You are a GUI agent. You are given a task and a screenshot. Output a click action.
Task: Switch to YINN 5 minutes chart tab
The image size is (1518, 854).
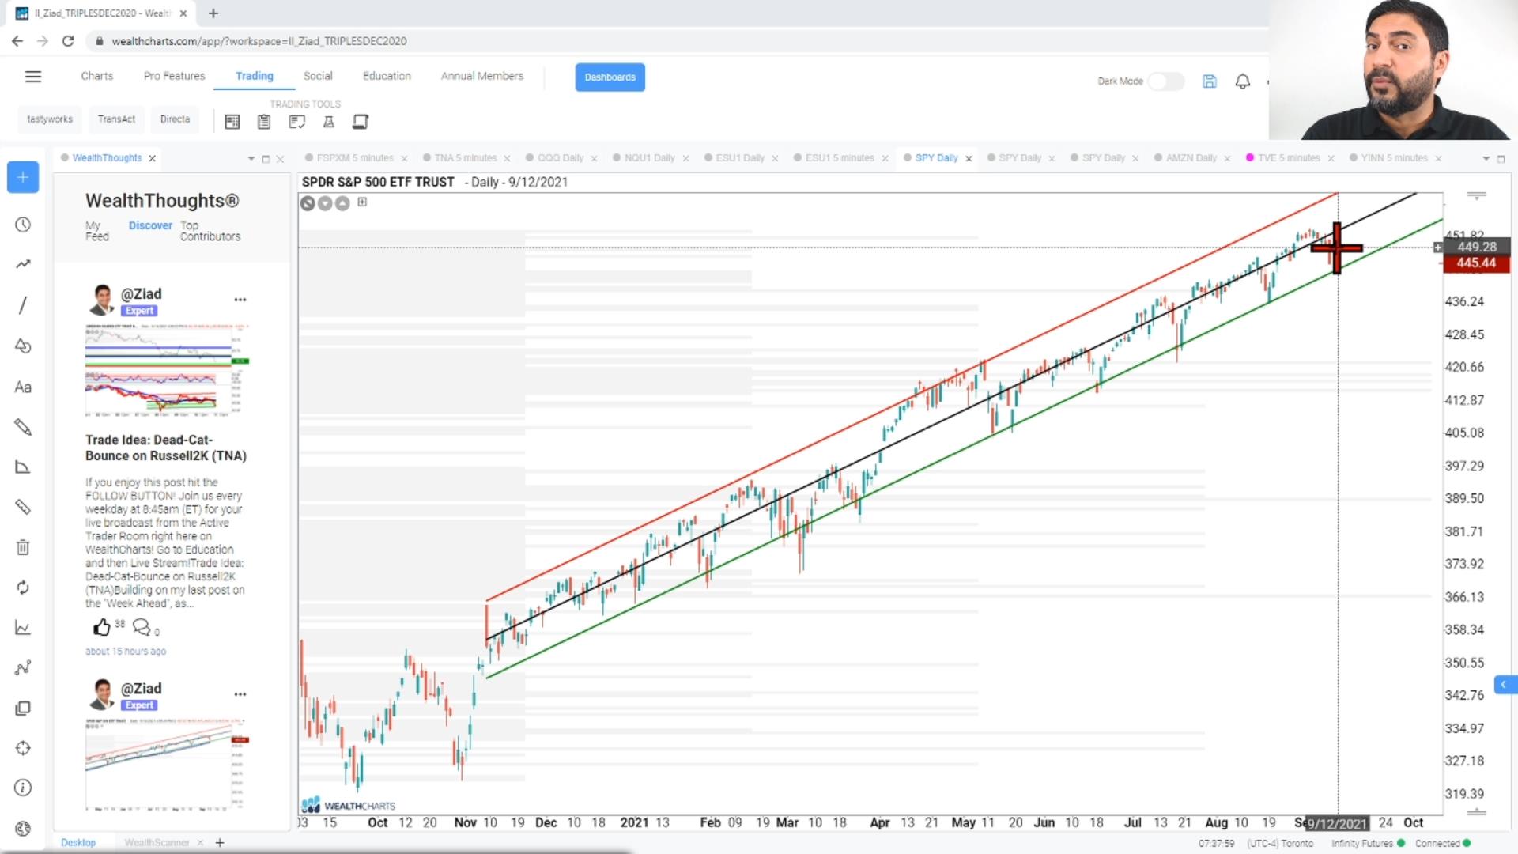[1394, 158]
